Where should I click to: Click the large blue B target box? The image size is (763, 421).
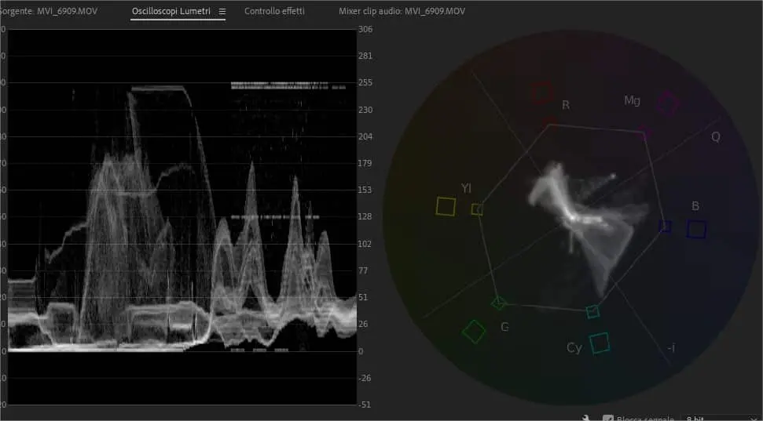(696, 229)
